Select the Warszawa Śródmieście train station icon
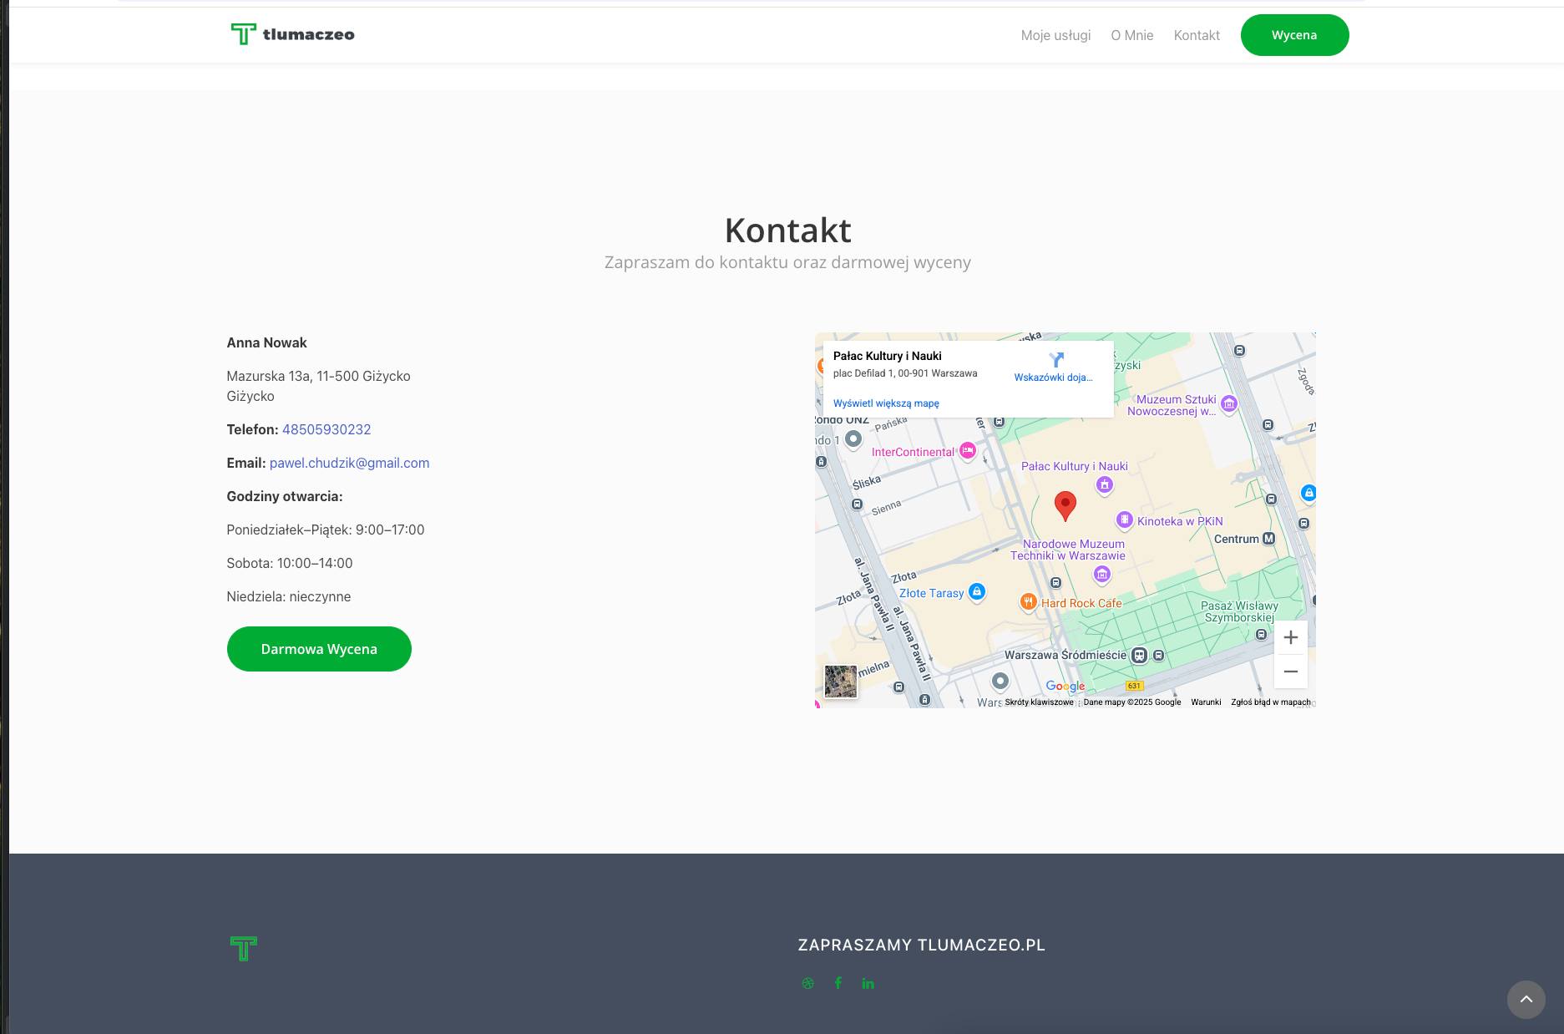This screenshot has height=1034, width=1564. 1139,656
